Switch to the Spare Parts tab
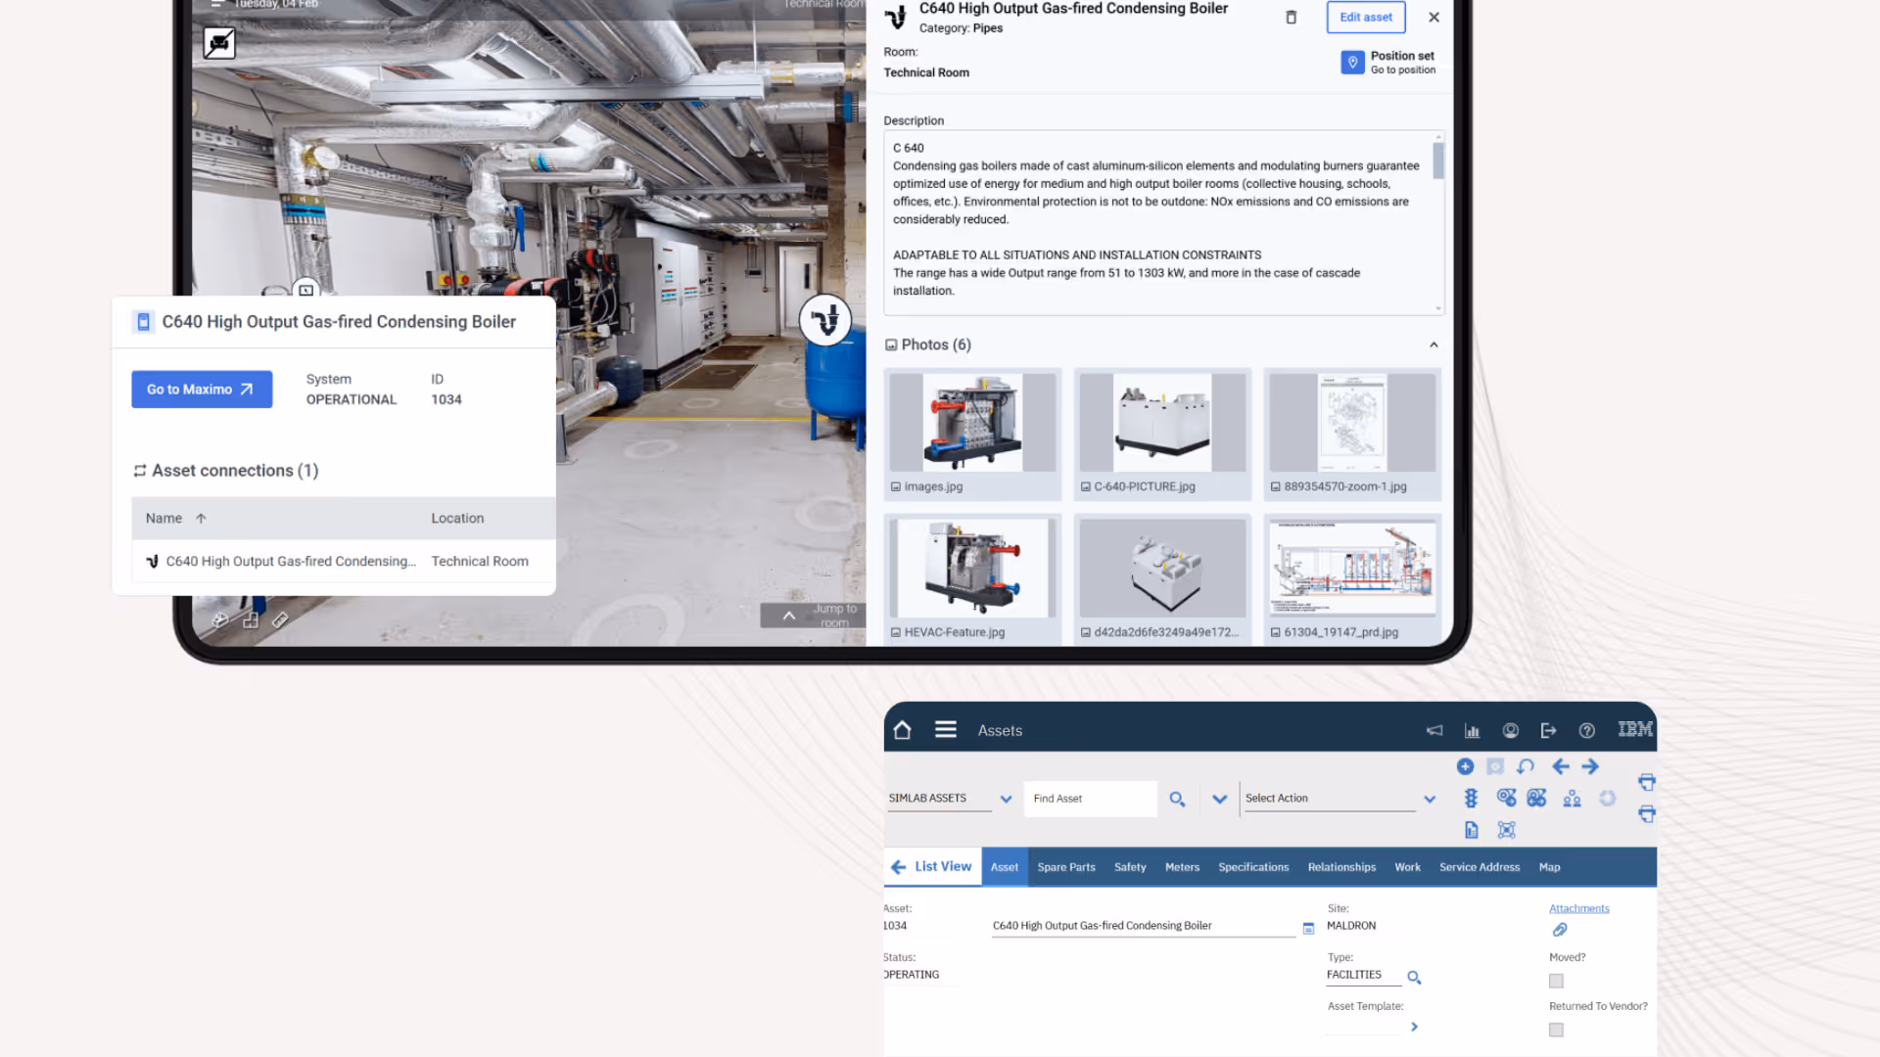This screenshot has width=1880, height=1057. (1066, 867)
